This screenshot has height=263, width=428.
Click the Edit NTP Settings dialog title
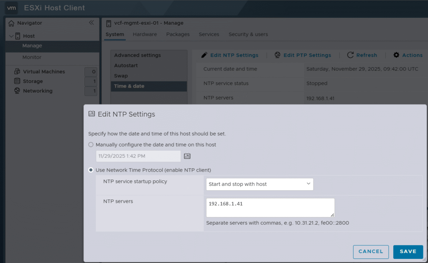126,114
